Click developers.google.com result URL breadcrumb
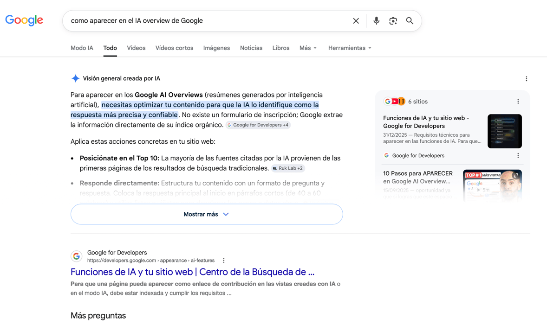The width and height of the screenshot is (547, 325). pos(151,261)
